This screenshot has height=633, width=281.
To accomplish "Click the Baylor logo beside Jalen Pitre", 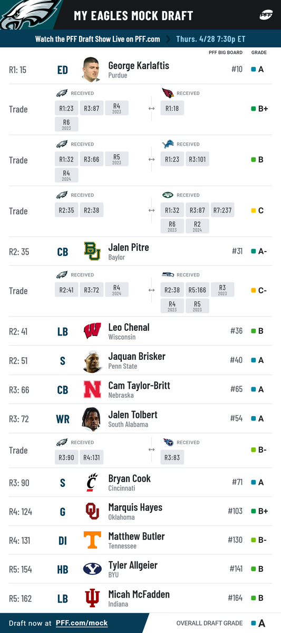I will coord(92,252).
